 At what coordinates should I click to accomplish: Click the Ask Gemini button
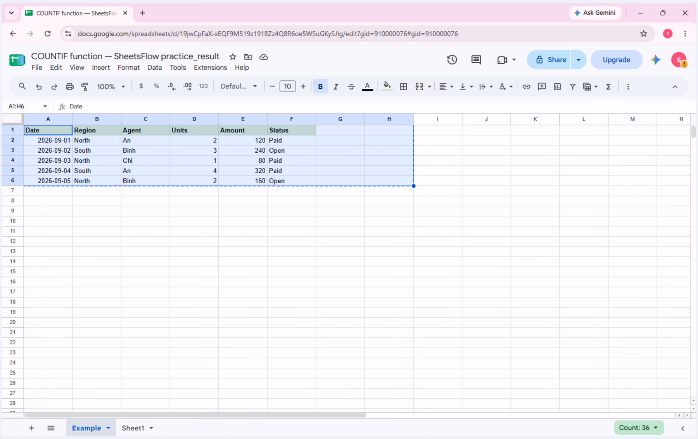(x=595, y=13)
